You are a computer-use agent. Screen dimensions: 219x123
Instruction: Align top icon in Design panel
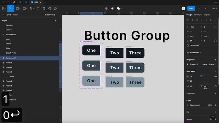[x=202, y=20]
